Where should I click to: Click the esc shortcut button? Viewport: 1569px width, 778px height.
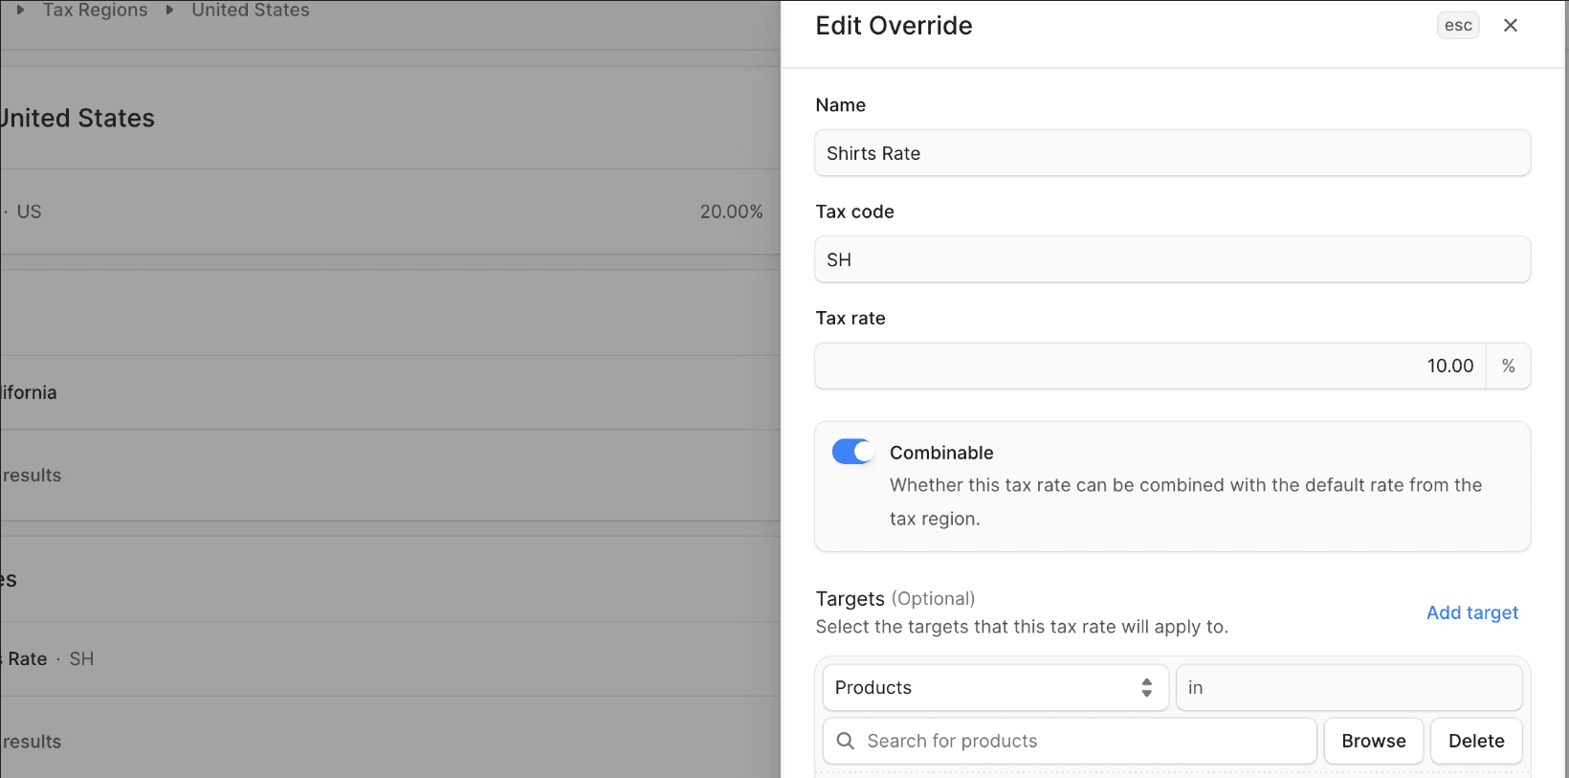pos(1458,26)
